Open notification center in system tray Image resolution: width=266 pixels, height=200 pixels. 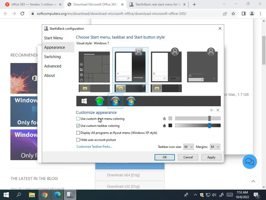(256, 195)
